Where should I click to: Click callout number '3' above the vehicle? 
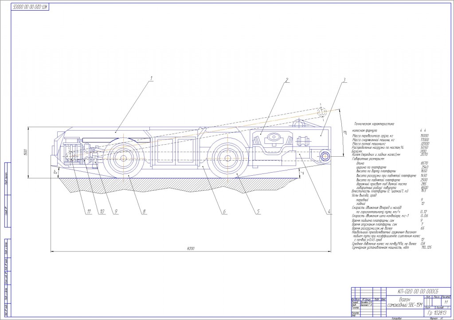pos(344,80)
